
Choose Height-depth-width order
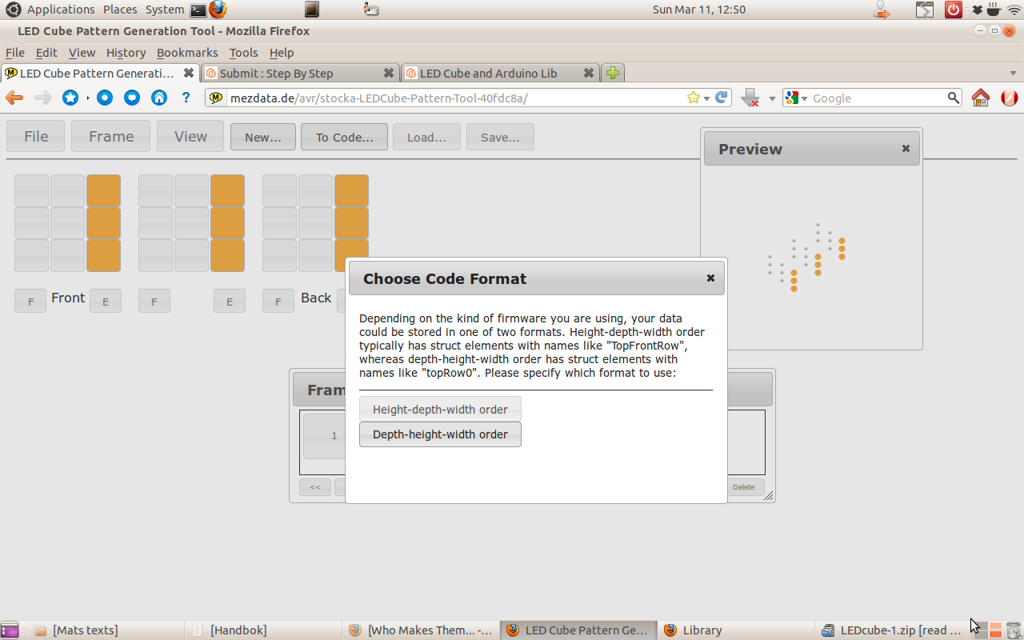(440, 409)
